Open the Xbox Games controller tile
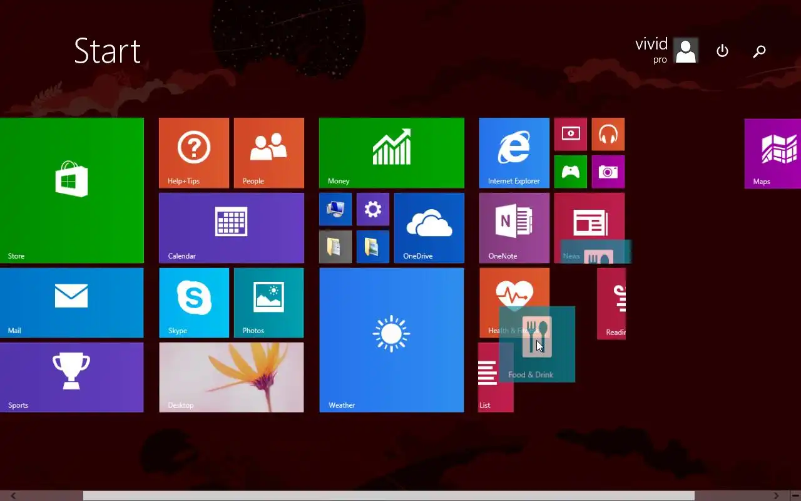Image resolution: width=801 pixels, height=501 pixels. click(x=571, y=172)
